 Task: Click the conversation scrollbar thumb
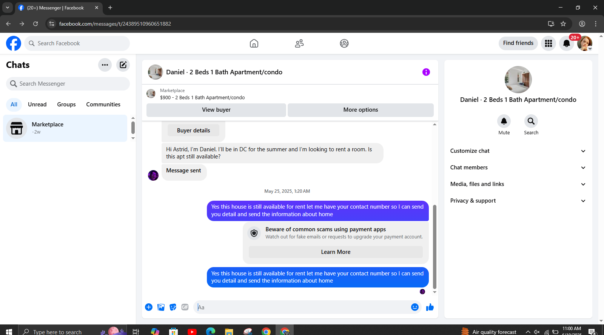pos(435,247)
